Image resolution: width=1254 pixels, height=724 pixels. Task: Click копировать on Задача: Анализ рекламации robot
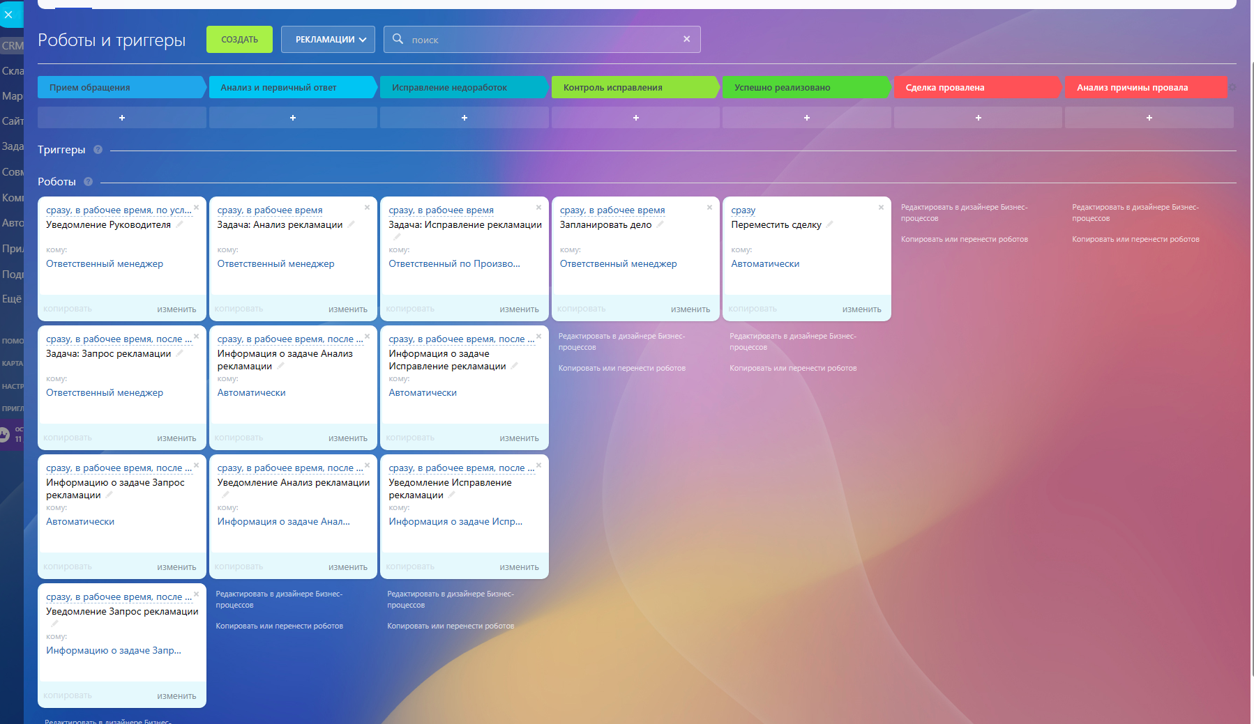pyautogui.click(x=239, y=309)
